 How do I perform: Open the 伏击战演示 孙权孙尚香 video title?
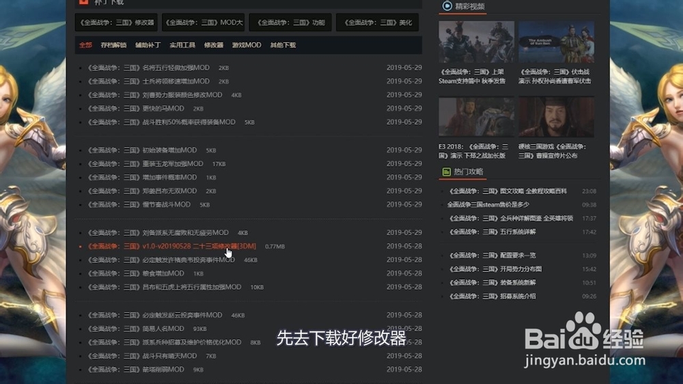click(x=555, y=77)
